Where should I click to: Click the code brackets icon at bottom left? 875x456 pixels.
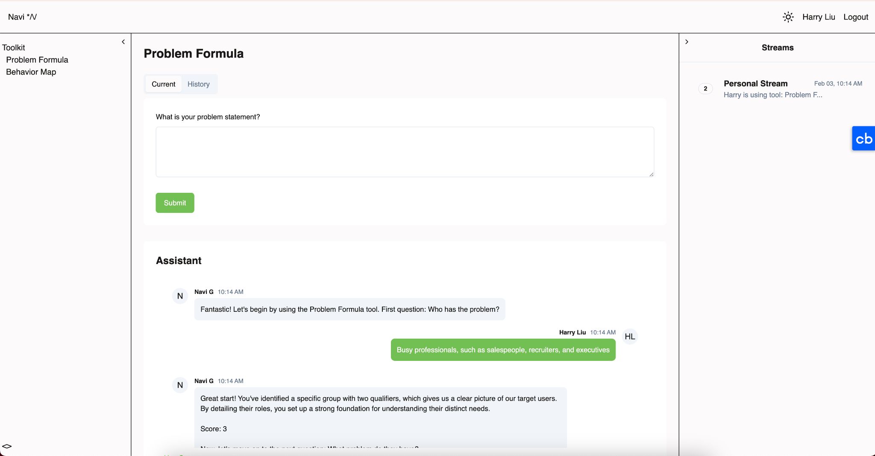tap(7, 446)
